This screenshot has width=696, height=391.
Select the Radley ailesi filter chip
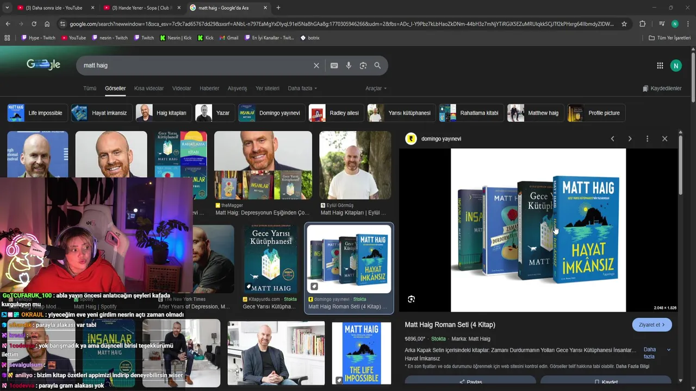[336, 113]
